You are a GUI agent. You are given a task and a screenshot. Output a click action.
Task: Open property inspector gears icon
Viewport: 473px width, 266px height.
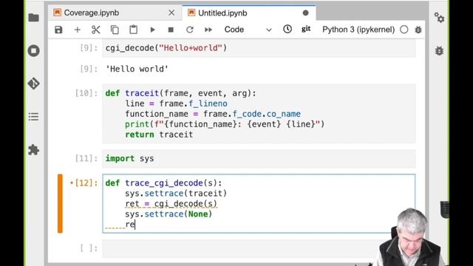[x=439, y=18]
